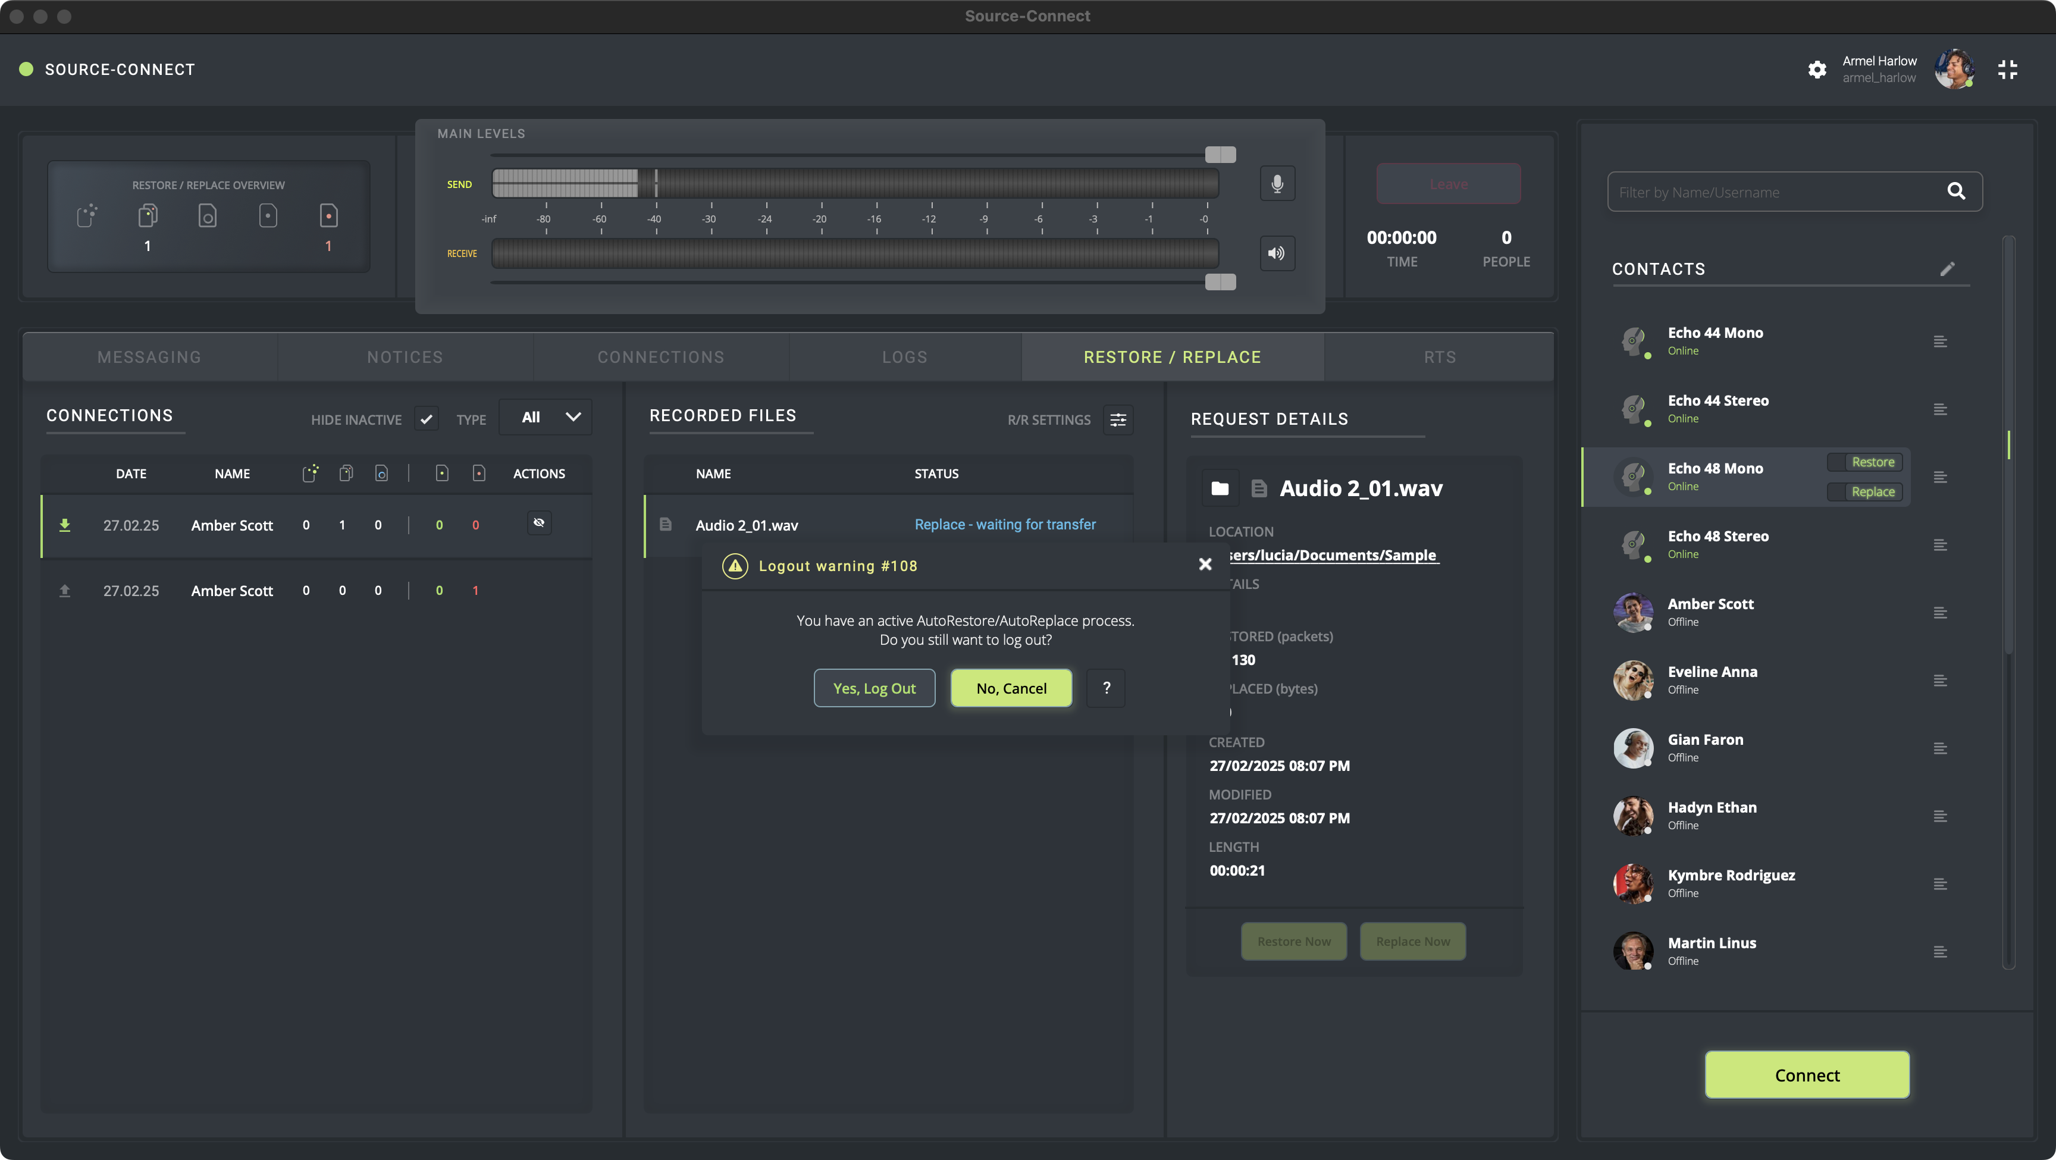Click the logout warning help question mark
Viewport: 2056px width, 1160px height.
pyautogui.click(x=1106, y=688)
